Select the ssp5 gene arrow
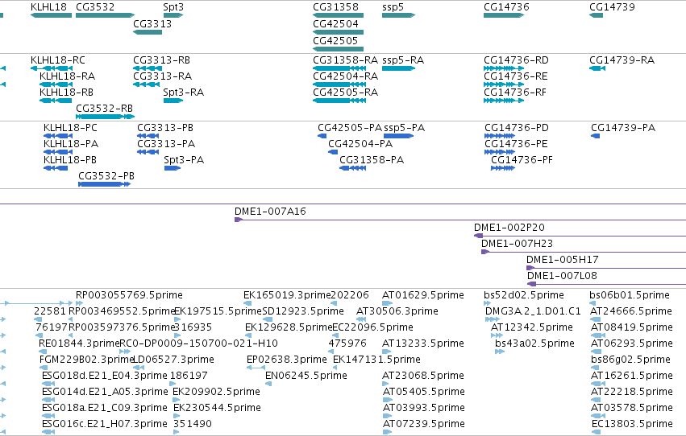The image size is (686, 436). click(x=398, y=15)
